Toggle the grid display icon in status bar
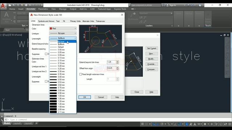Image resolution: width=232 pixels, height=130 pixels. 142,124
